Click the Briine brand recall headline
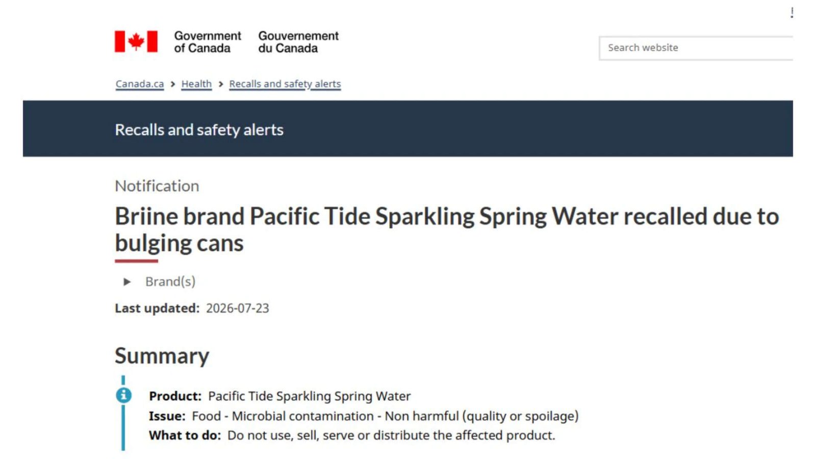The image size is (816, 459). 447,229
